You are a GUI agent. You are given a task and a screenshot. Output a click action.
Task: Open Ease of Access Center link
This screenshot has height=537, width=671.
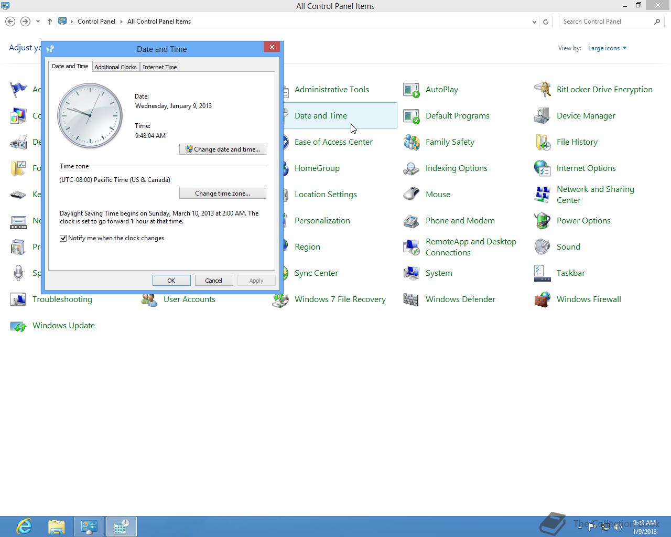tap(333, 142)
